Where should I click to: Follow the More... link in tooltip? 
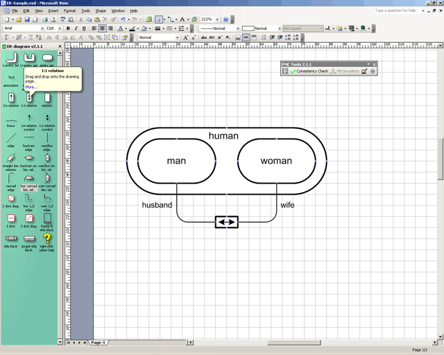(x=31, y=87)
